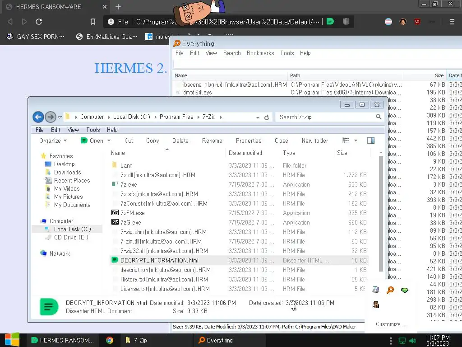Viewport: 462px width, 347px height.
Task: Open the Explorer Edit menu
Action: 55,130
